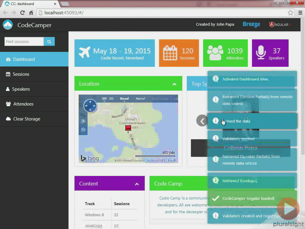Click the Windows 8 track cell
This screenshot has width=305, height=229.
94,215
